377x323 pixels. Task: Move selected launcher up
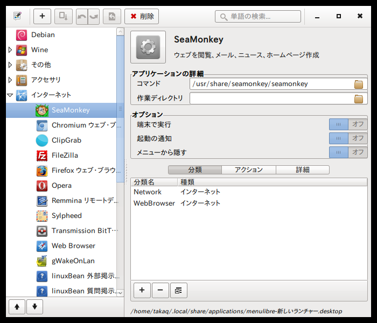(17, 307)
